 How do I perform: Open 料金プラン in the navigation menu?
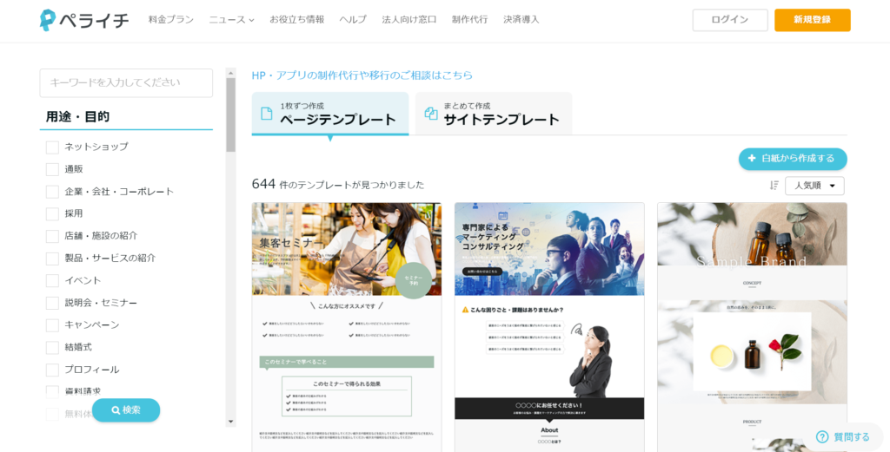pyautogui.click(x=171, y=19)
